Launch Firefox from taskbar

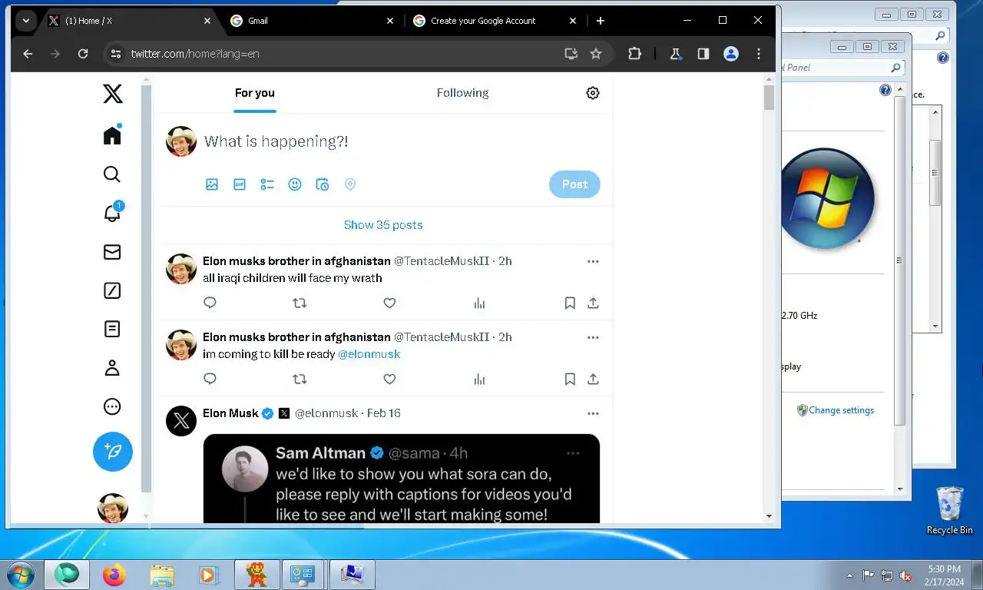(114, 575)
